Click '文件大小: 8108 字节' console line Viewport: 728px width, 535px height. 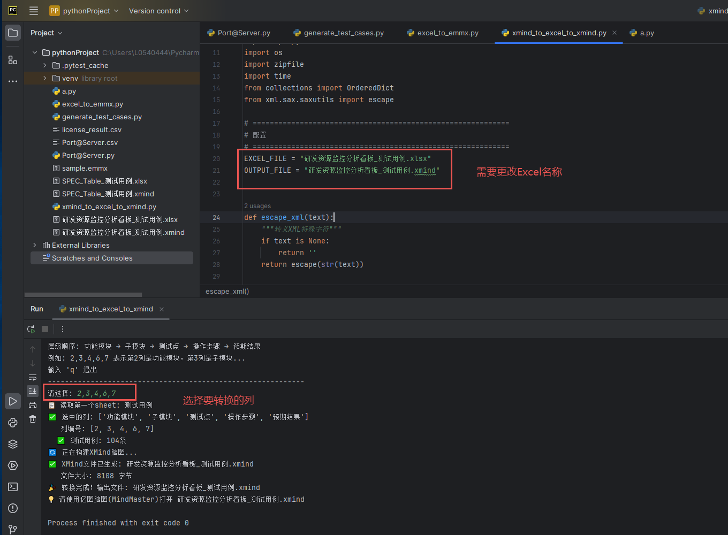tap(96, 476)
